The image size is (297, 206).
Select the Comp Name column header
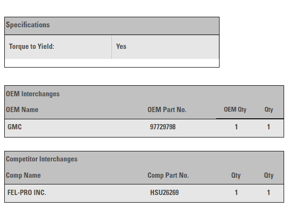(23, 175)
